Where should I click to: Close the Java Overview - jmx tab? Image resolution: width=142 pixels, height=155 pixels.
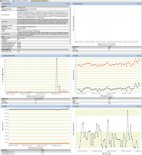(47, 1)
